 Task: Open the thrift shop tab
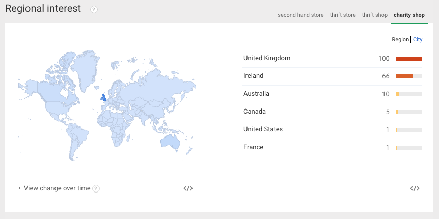pyautogui.click(x=374, y=15)
